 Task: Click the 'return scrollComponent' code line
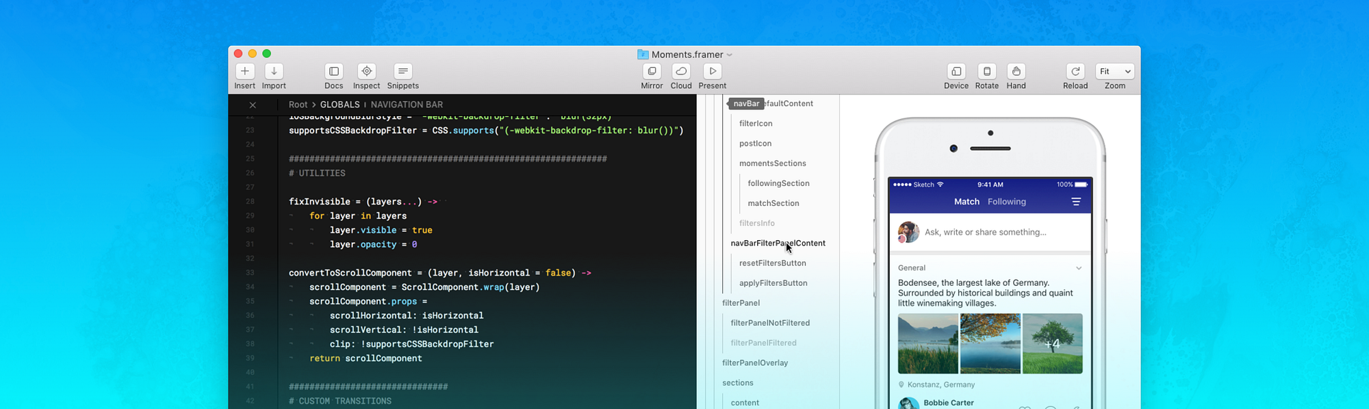pyautogui.click(x=366, y=358)
